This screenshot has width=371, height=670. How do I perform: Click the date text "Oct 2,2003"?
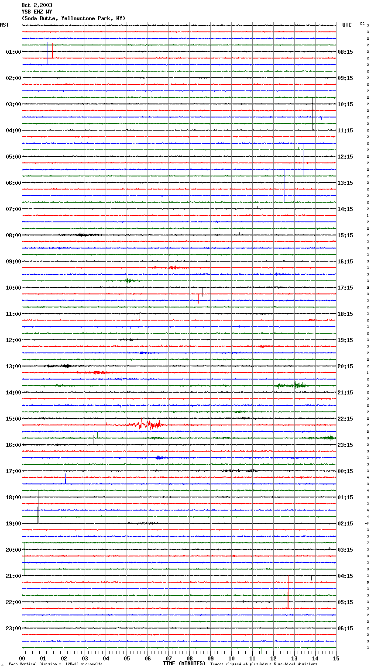pyautogui.click(x=37, y=5)
